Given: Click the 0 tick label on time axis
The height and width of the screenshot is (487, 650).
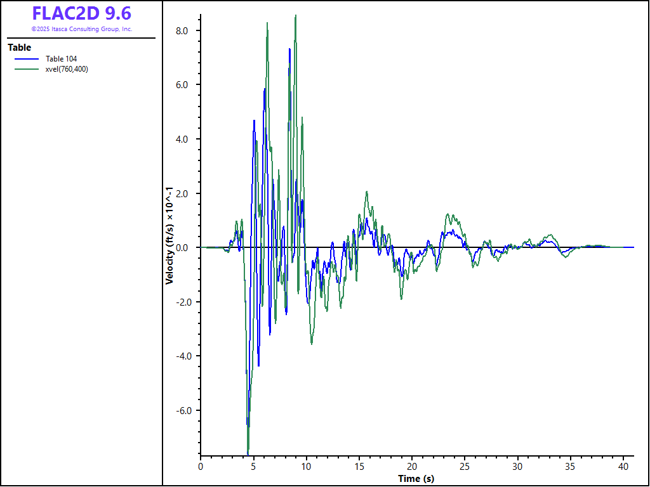Looking at the screenshot, I should click(x=201, y=466).
